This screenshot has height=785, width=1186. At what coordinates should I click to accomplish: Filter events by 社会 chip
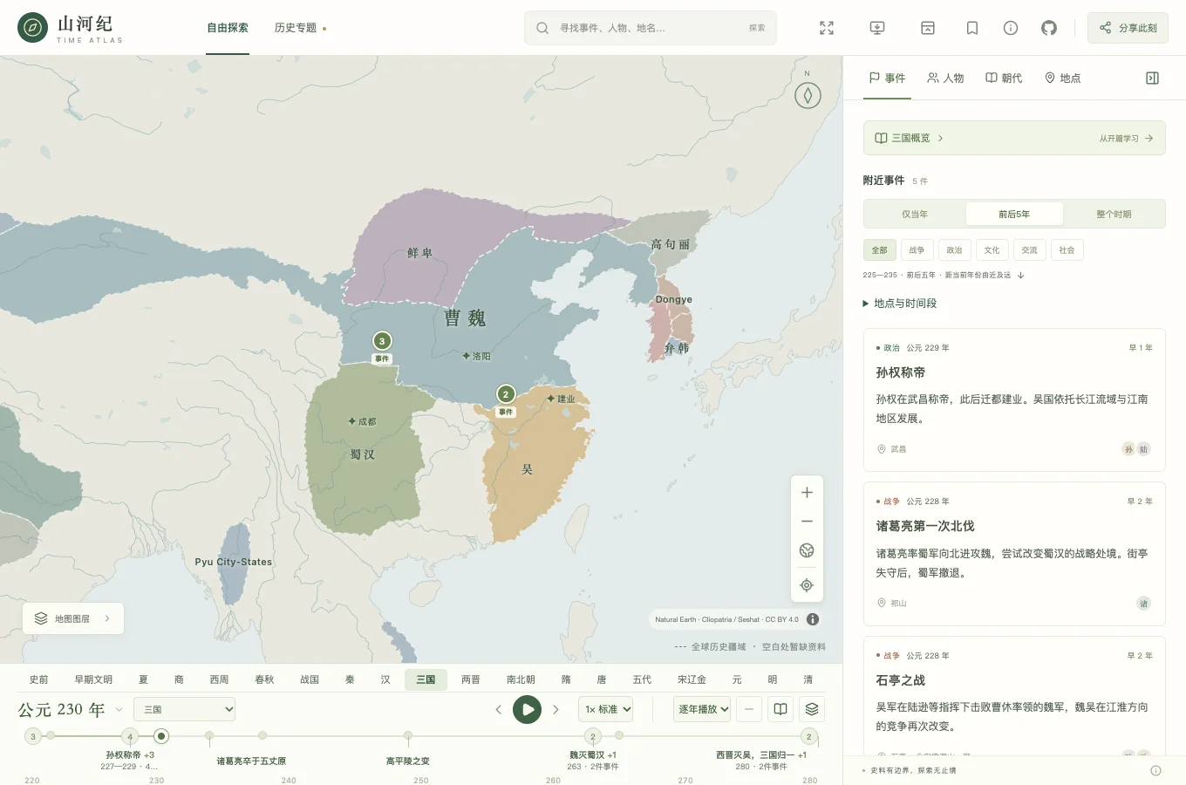click(1067, 250)
